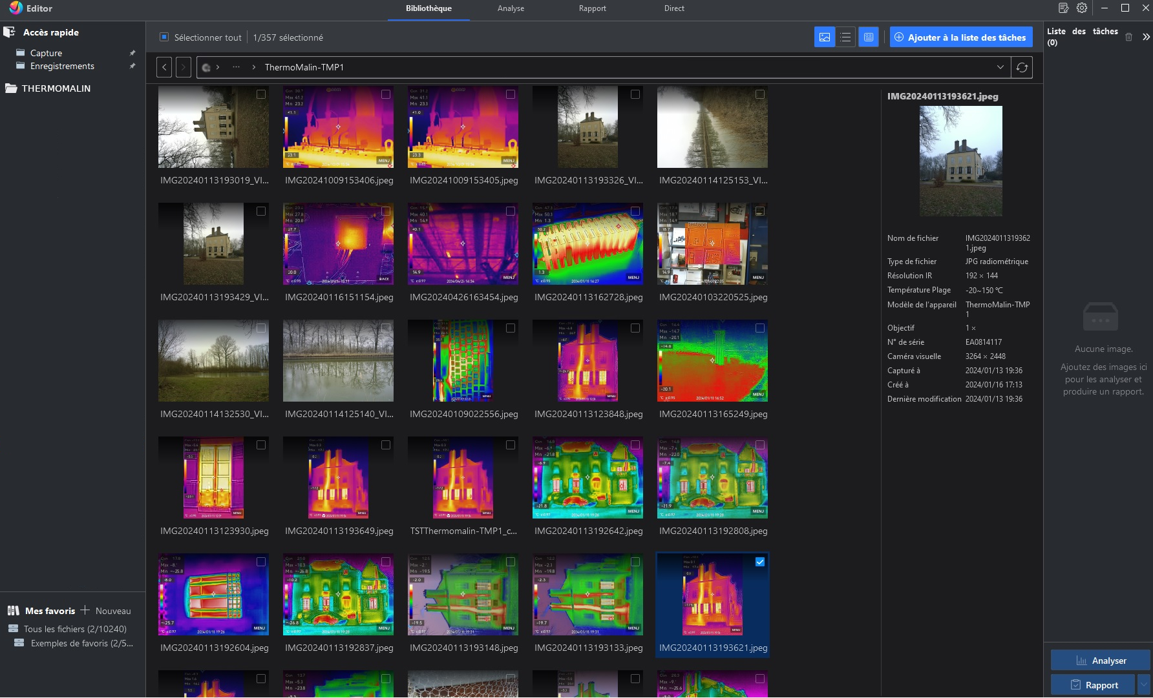Open the Bibliothèque tab
Screen dimensions: 1153x698
coord(428,8)
